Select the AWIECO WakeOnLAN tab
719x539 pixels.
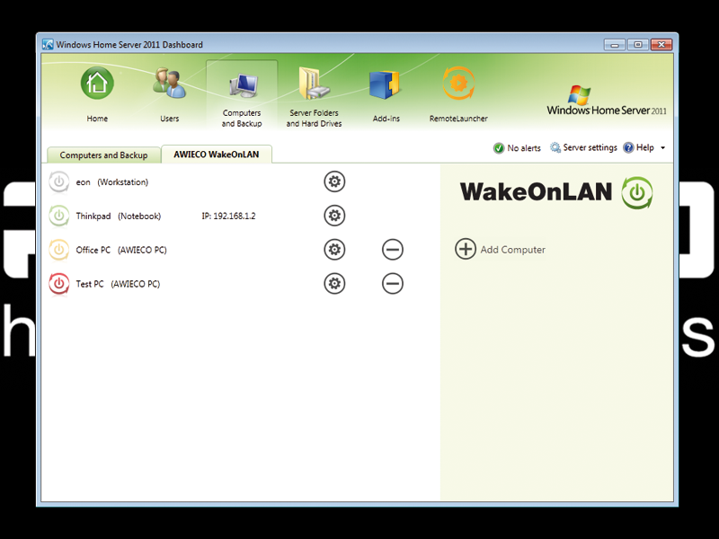coord(217,155)
